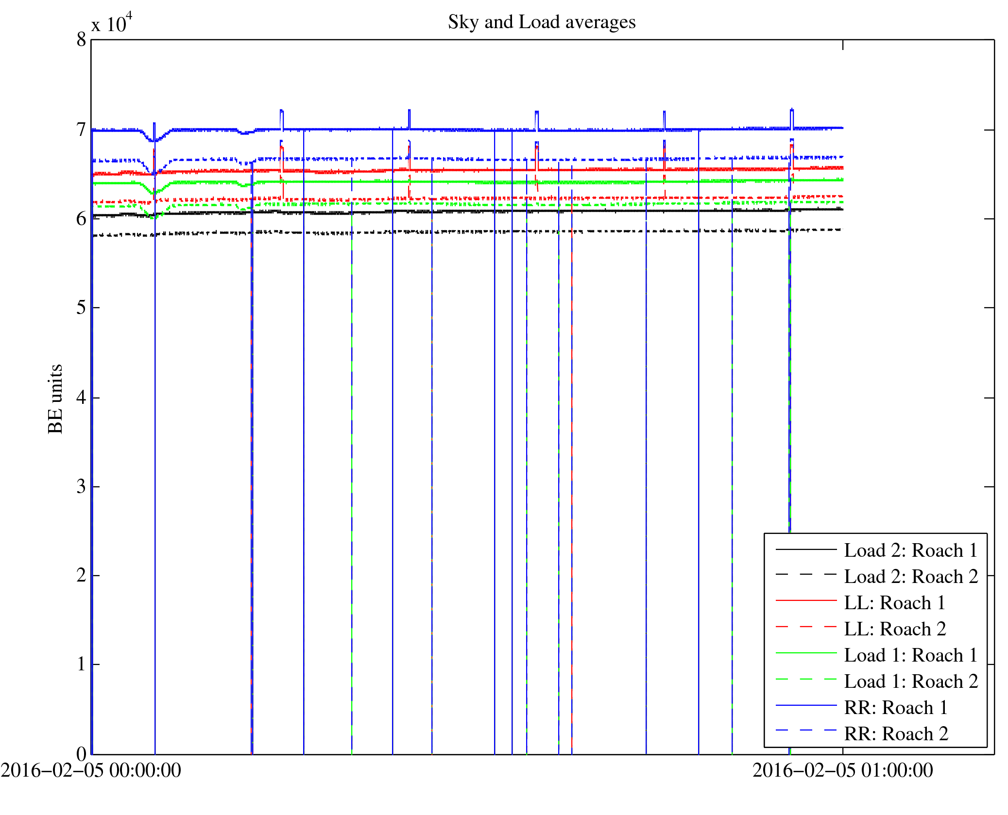
Task: Click legend entry 'LL: Roach 2'
Action: tap(894, 629)
